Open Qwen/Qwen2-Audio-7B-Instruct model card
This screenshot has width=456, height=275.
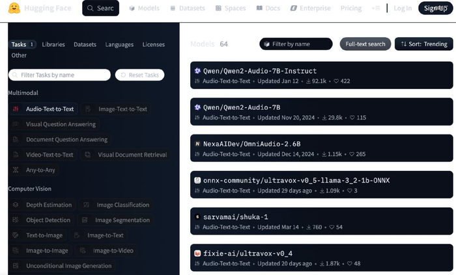322,75
